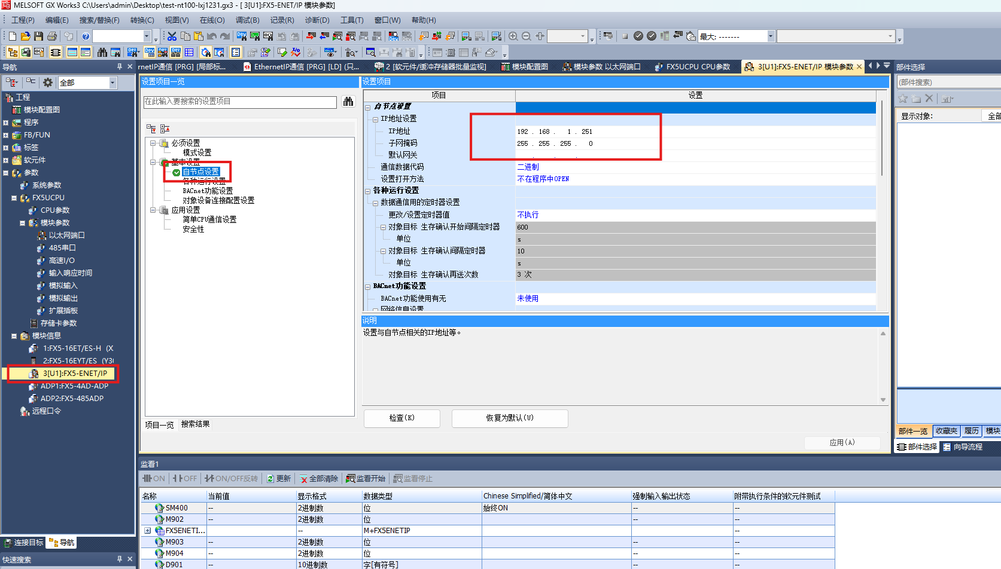Switch to 模块配置图 document tab
1001x569 pixels.
tap(525, 66)
